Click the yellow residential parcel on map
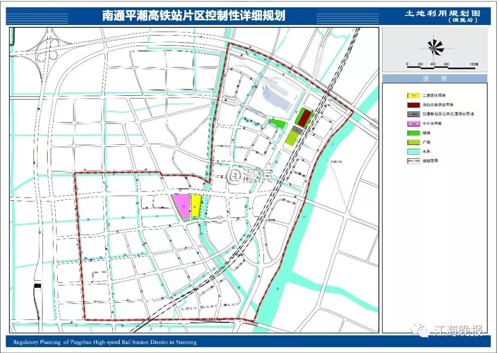 (196, 205)
